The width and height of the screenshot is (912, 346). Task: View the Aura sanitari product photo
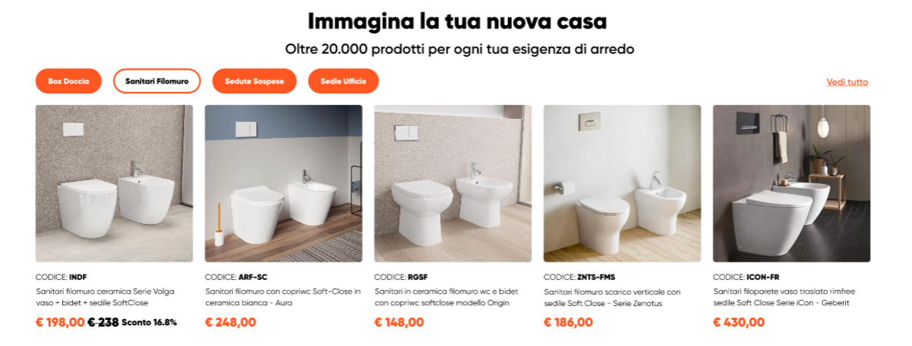283,183
